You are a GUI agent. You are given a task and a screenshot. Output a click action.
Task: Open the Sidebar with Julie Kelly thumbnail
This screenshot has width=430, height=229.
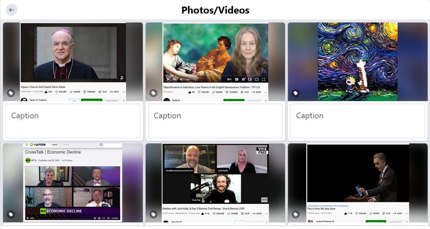215,183
